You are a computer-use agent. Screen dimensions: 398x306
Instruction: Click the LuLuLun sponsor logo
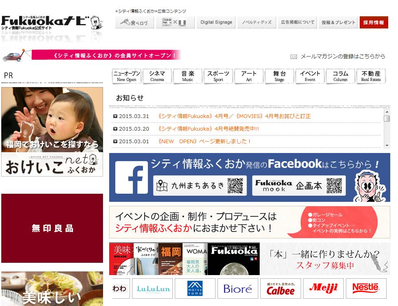[x=152, y=289]
